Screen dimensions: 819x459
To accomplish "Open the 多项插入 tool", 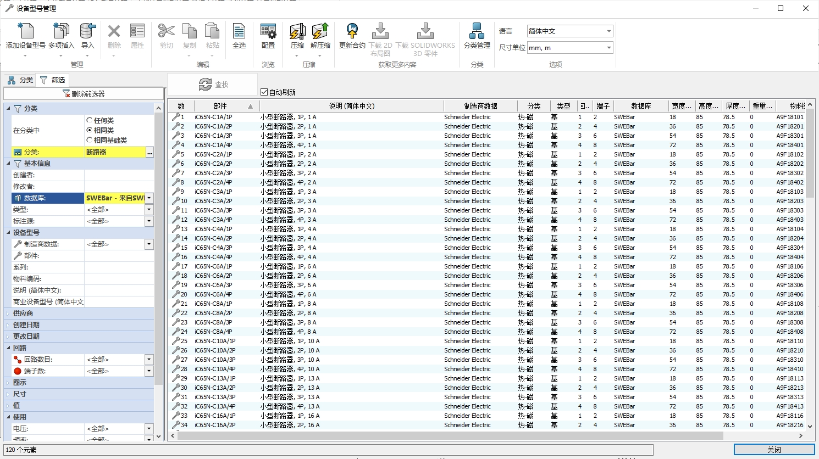I will 61,32.
